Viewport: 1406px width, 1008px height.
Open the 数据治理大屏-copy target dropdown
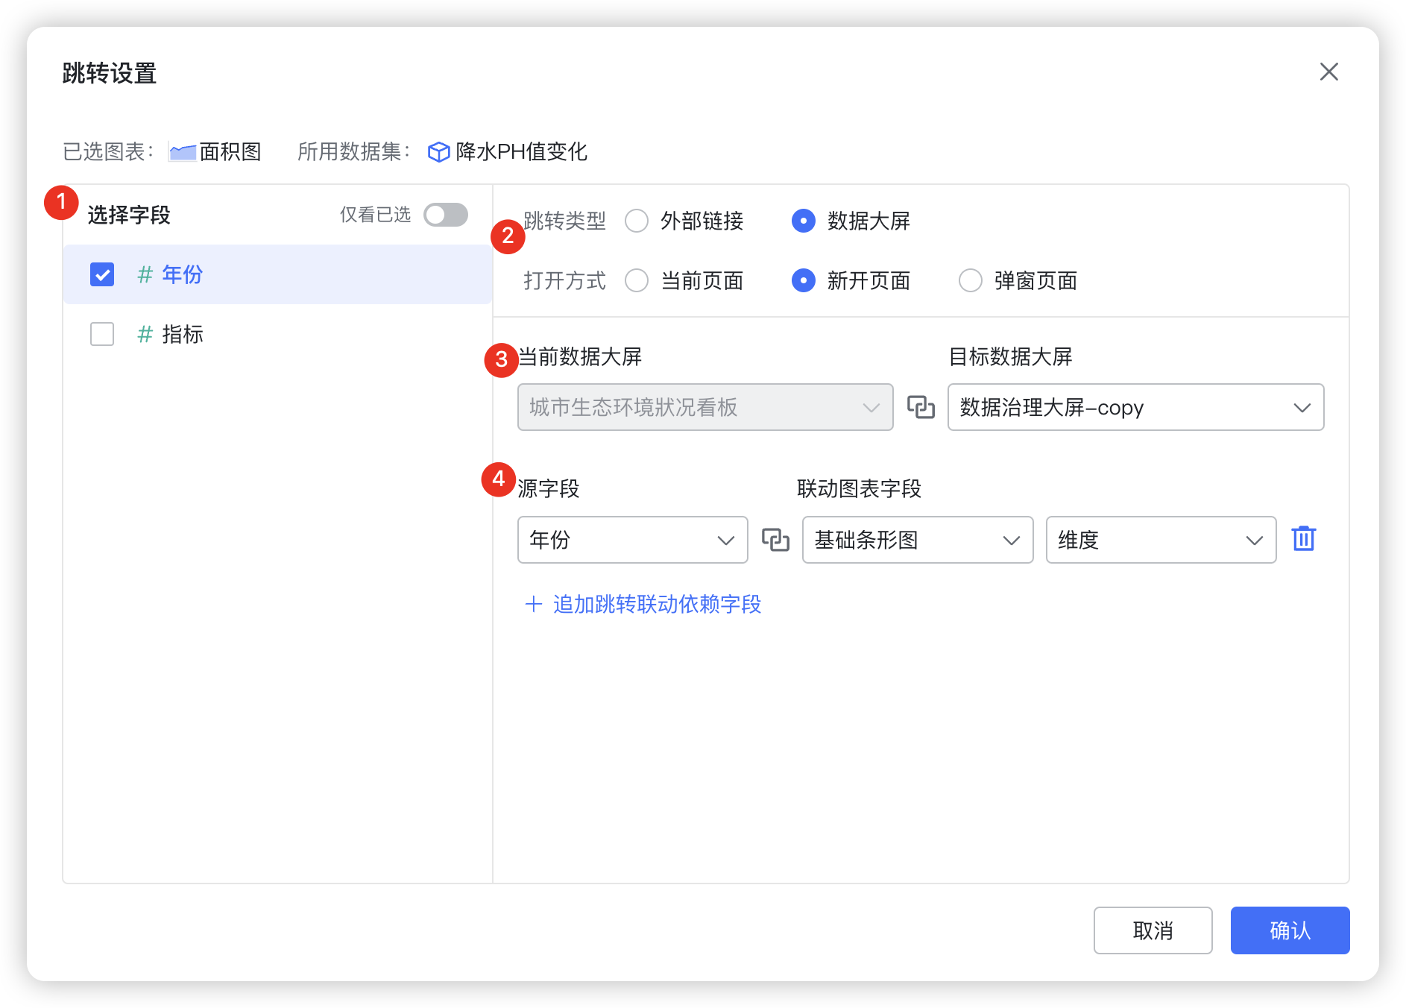[x=1135, y=407]
